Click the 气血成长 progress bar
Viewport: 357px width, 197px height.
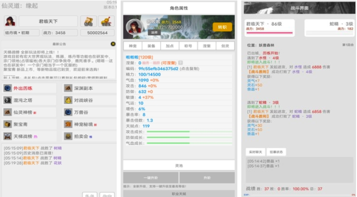(x=190, y=143)
